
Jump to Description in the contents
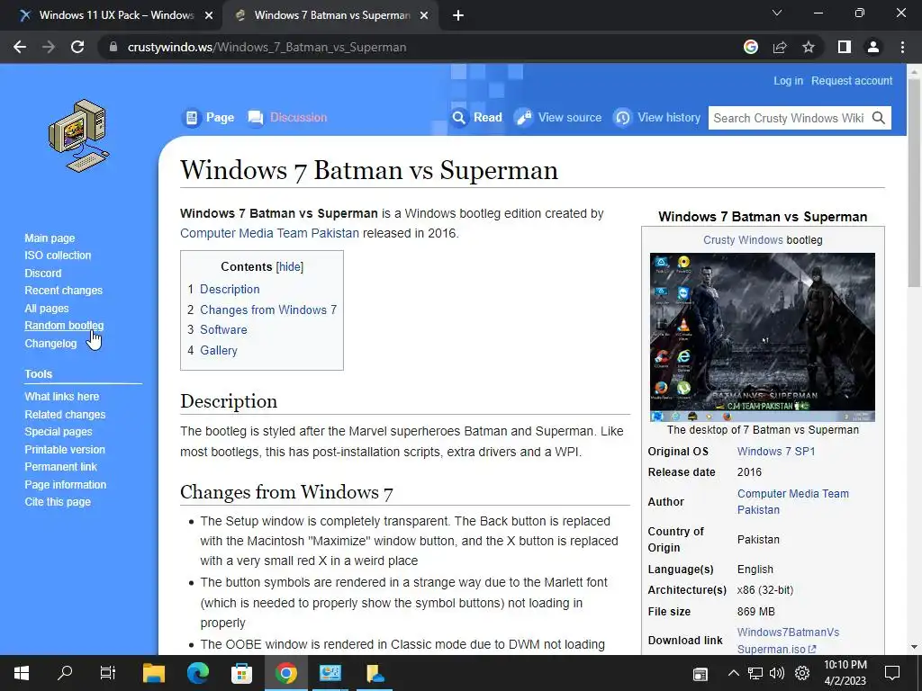(230, 289)
